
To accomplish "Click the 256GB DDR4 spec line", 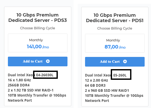I will click(x=19, y=85).
